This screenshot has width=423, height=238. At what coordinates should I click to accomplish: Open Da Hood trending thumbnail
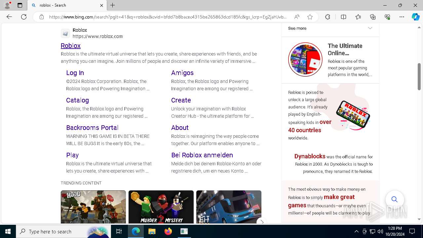click(93, 207)
